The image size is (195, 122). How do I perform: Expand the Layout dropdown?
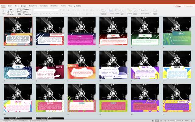point(27,9)
